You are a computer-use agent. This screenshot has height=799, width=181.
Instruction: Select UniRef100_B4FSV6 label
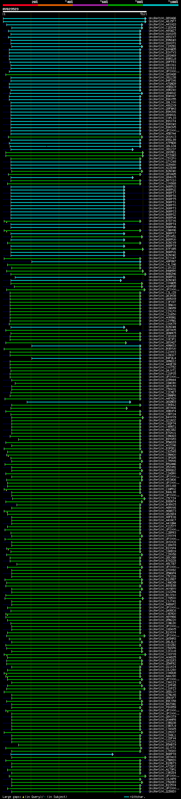click(162, 81)
